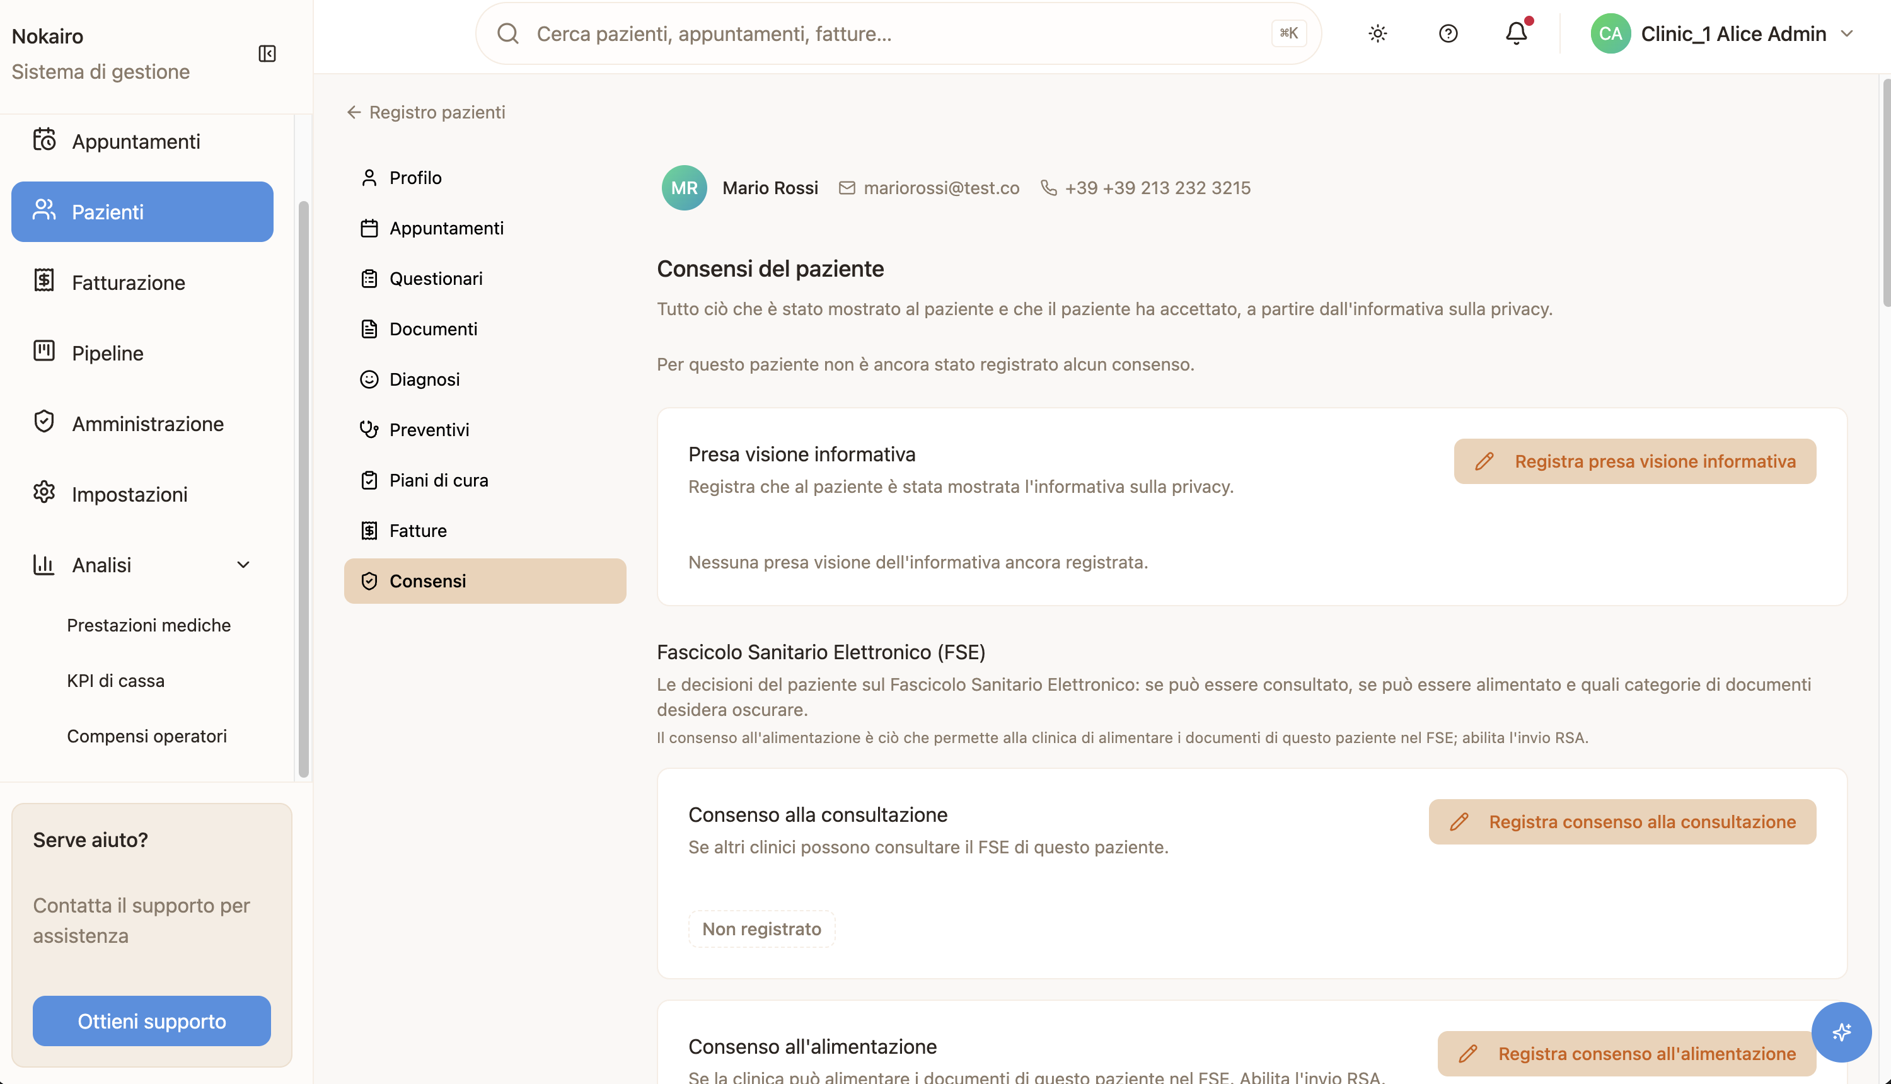The height and width of the screenshot is (1084, 1891).
Task: Click the main page scrollbar
Action: (1886, 193)
